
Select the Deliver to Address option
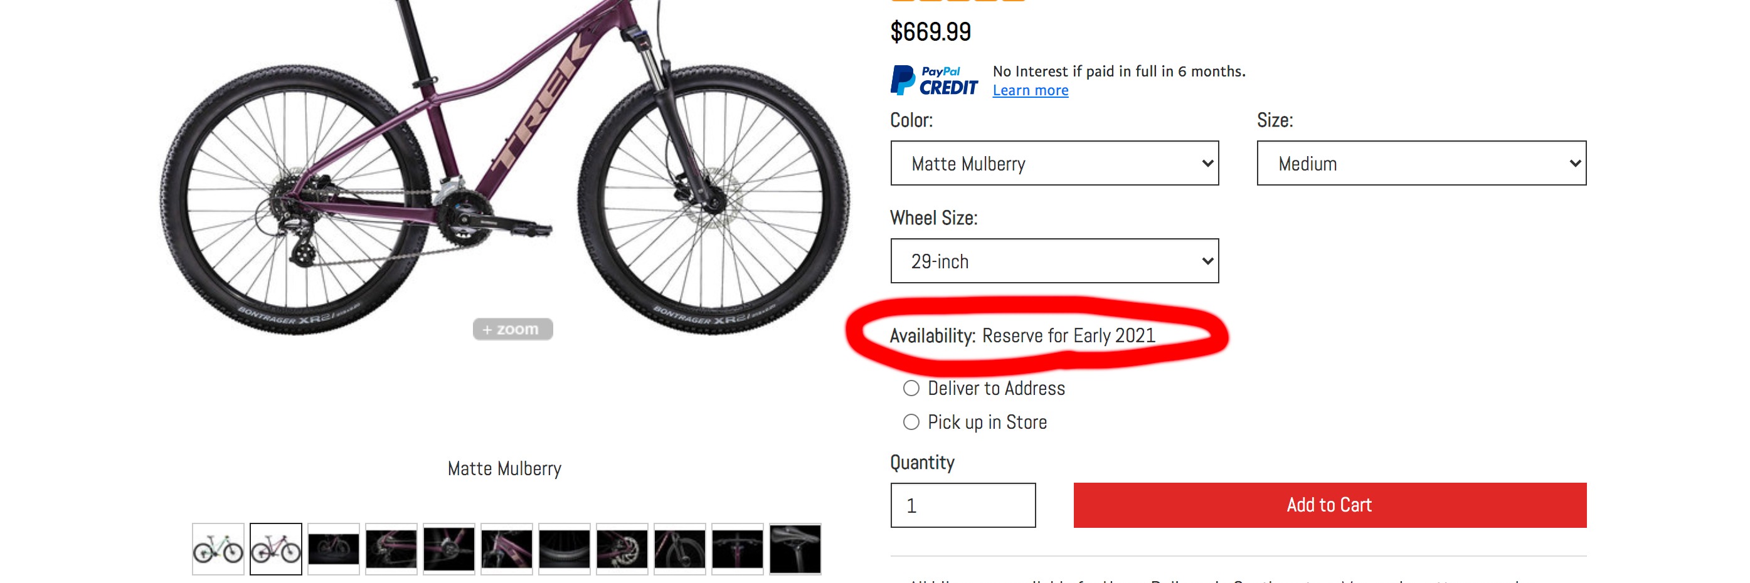(911, 388)
